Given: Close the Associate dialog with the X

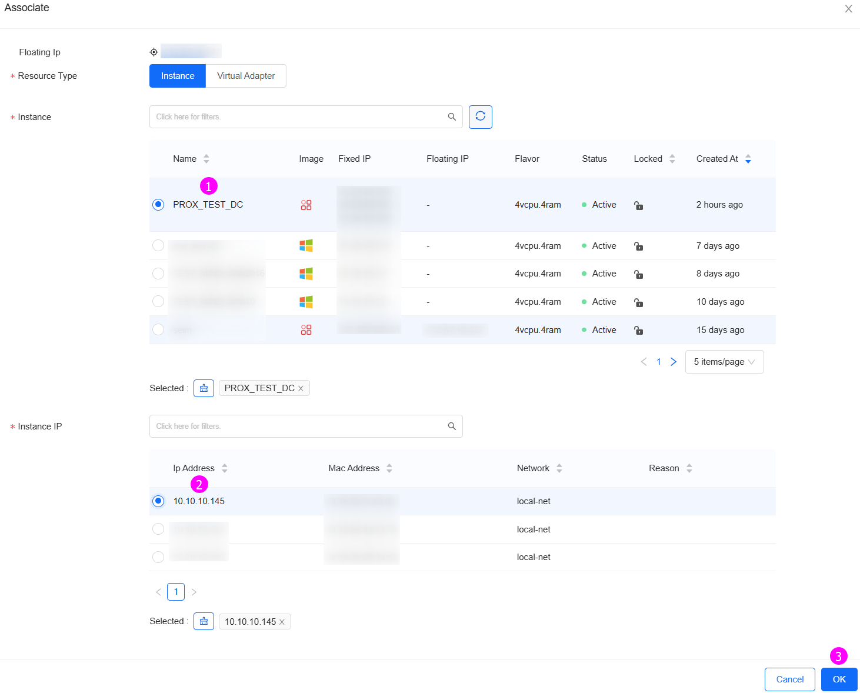Looking at the screenshot, I should click(x=848, y=9).
